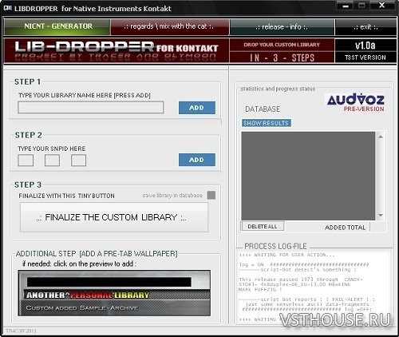Click the third SNPID box

click(x=78, y=161)
